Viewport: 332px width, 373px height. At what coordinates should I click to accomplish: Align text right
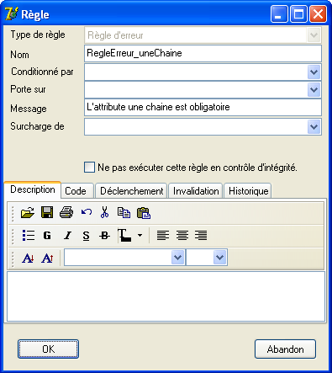point(201,235)
